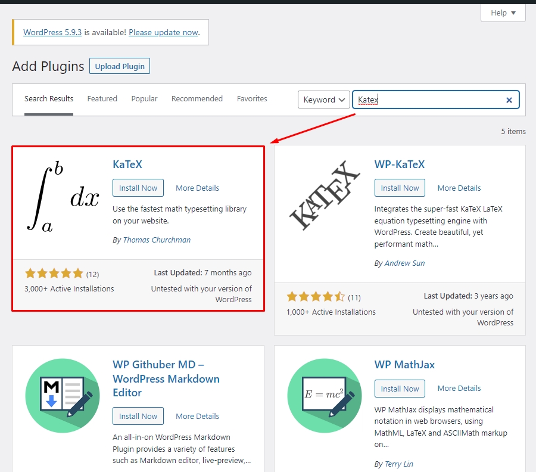Click the Please update now link
Viewport: 536px width, 472px height.
tap(163, 33)
